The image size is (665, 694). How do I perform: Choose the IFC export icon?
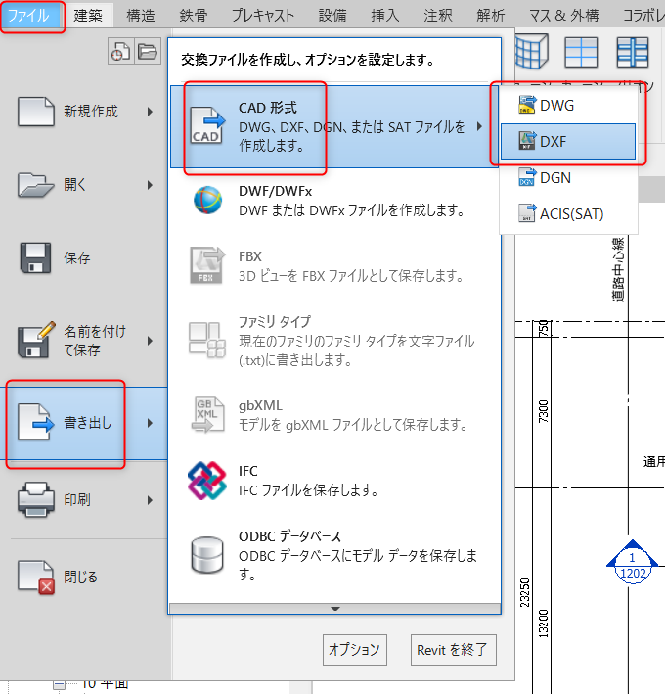point(207,481)
